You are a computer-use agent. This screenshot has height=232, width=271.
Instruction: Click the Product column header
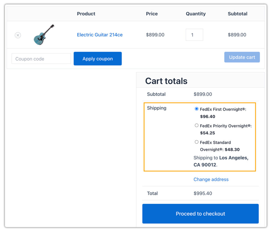[x=86, y=14]
